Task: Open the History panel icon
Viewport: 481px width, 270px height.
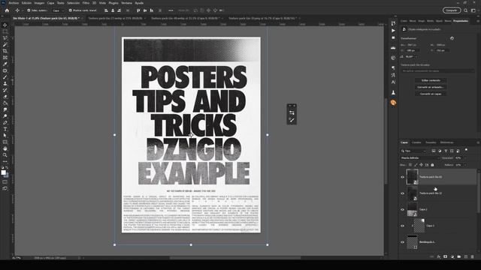Action: pyautogui.click(x=393, y=23)
